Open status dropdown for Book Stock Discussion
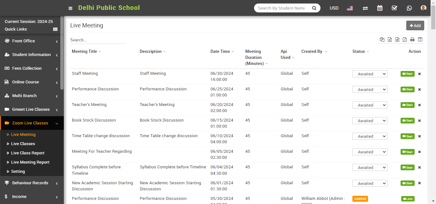This screenshot has height=204, width=436. [370, 121]
